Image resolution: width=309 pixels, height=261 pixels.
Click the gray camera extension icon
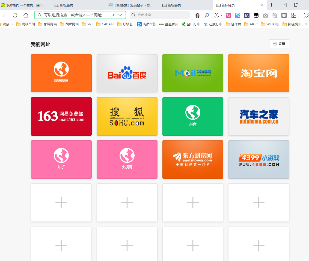pos(265,15)
